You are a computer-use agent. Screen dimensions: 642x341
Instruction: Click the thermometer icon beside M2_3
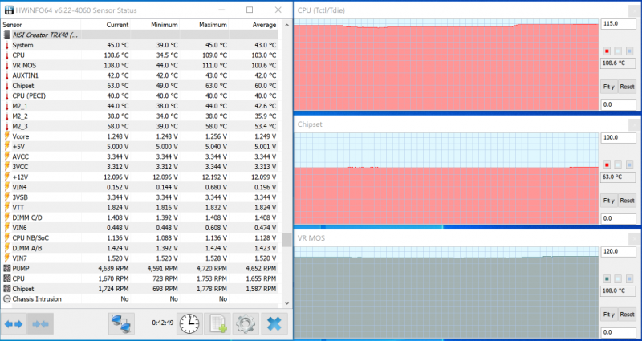click(x=6, y=126)
